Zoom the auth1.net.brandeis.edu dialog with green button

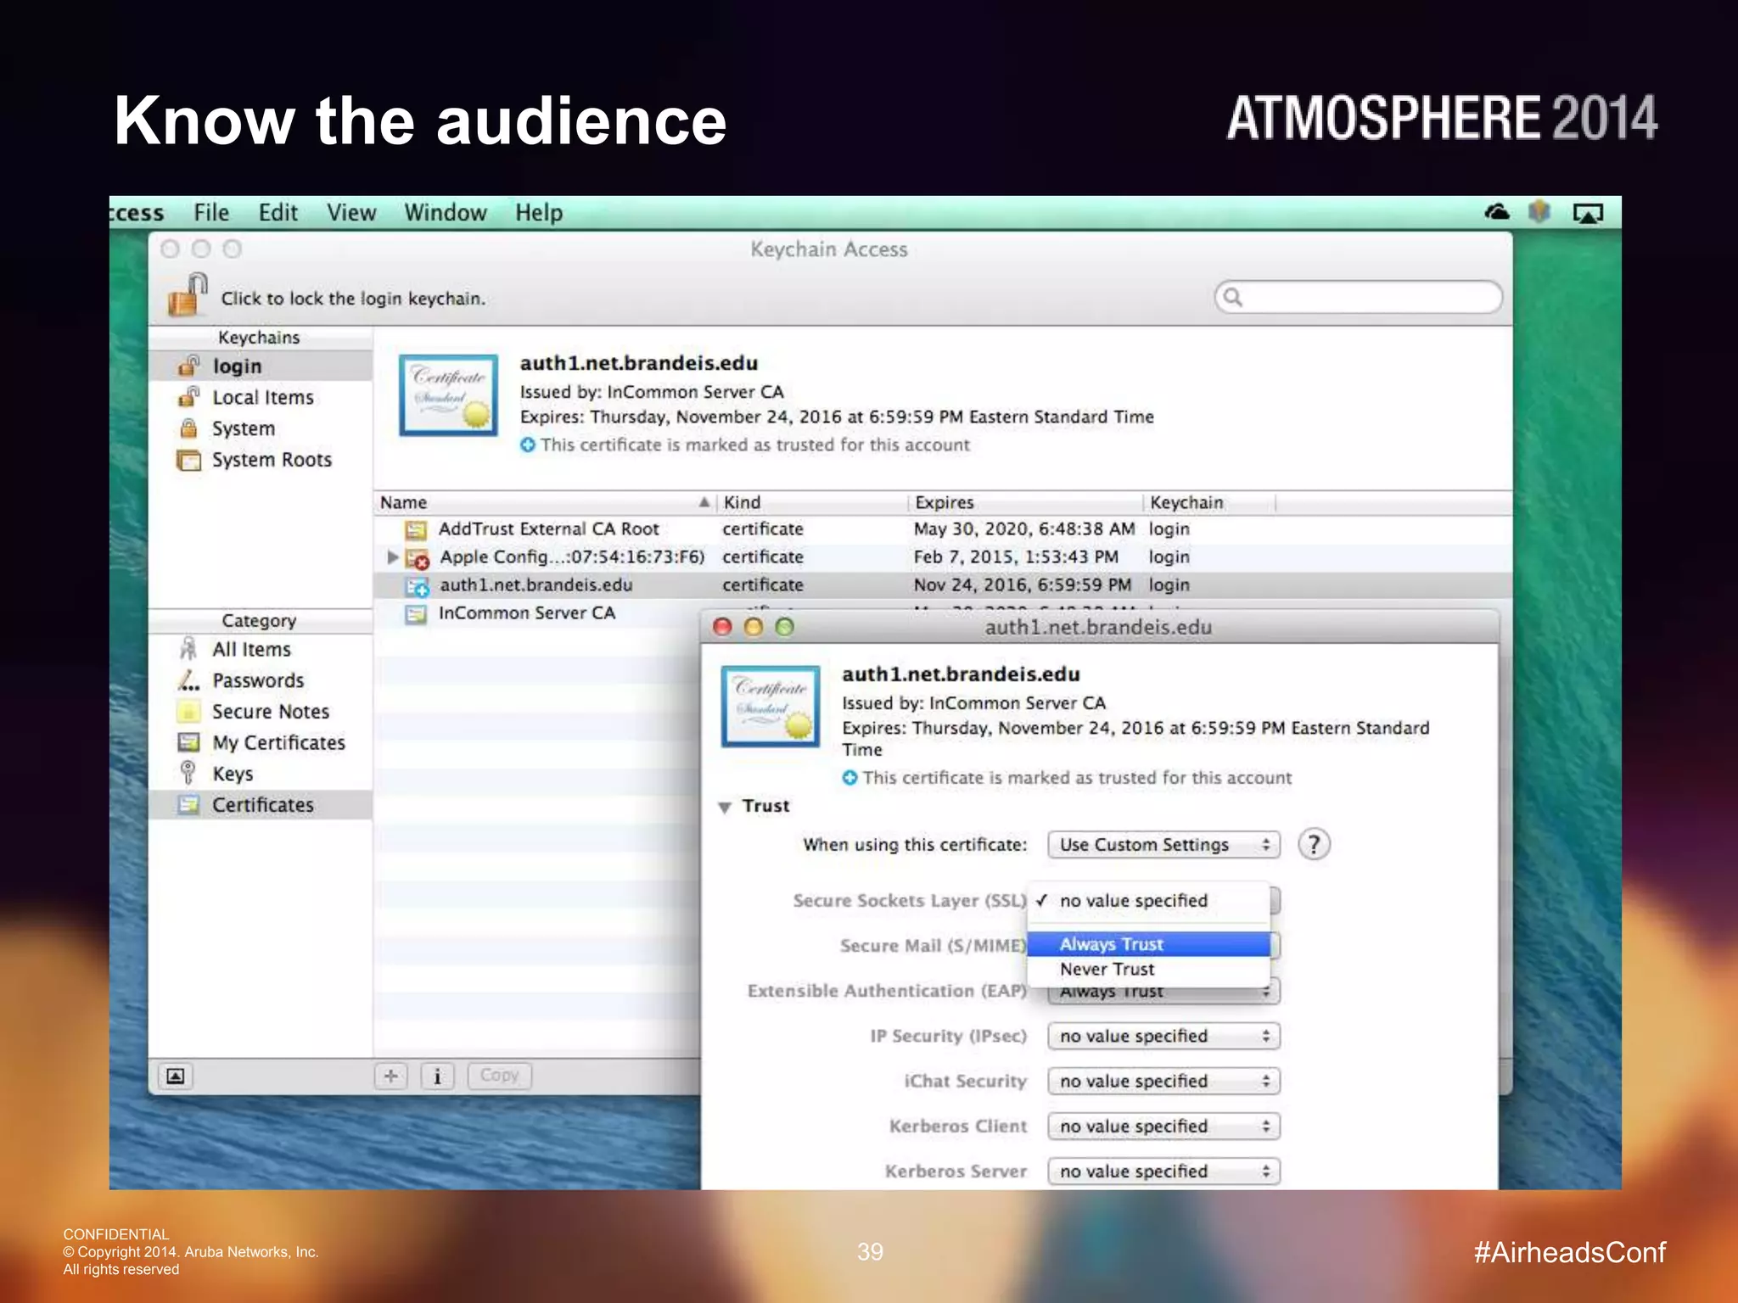tap(785, 627)
